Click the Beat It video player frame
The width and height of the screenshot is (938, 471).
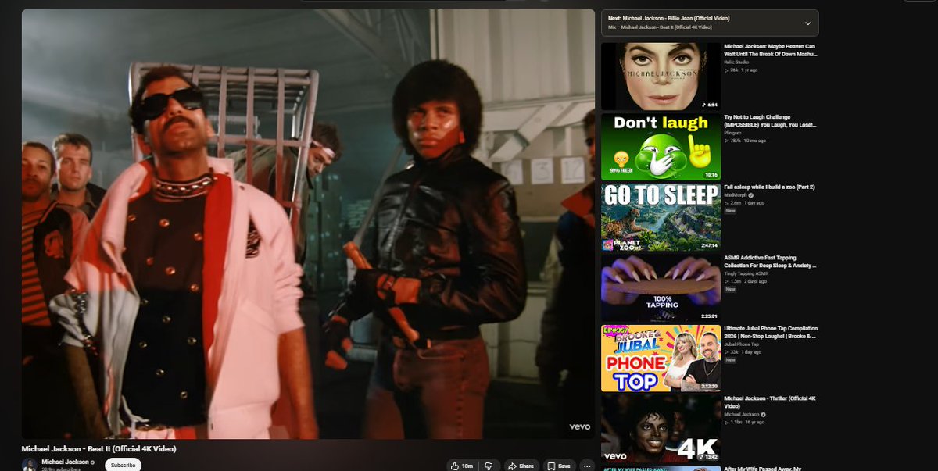pos(308,224)
